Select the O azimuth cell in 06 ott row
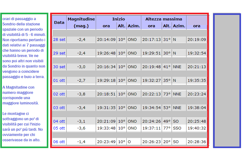 (134, 142)
